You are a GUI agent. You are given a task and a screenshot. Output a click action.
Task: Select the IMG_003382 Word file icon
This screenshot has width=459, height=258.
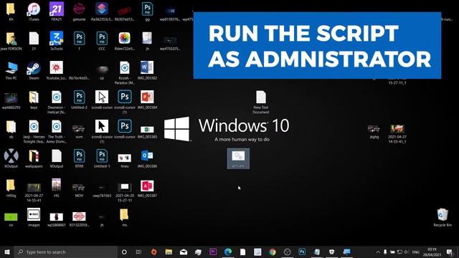click(147, 70)
